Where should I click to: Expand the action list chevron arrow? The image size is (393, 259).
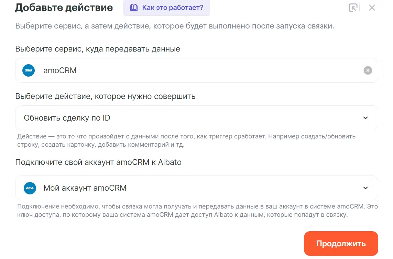pyautogui.click(x=365, y=118)
